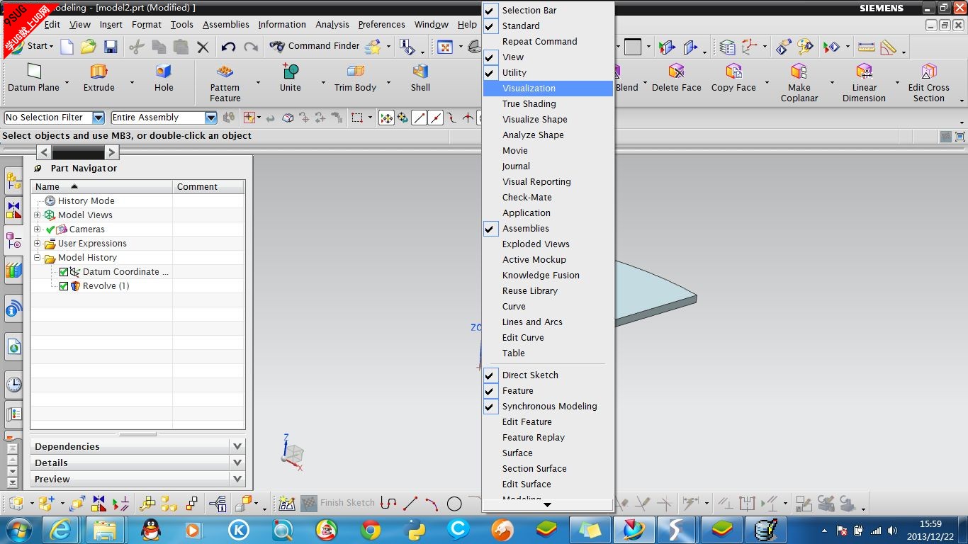
Task: Select the Copy Face tool
Action: click(733, 78)
